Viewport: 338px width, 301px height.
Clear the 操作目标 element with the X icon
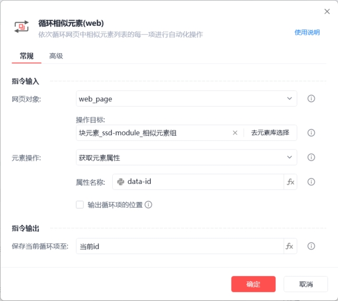235,133
